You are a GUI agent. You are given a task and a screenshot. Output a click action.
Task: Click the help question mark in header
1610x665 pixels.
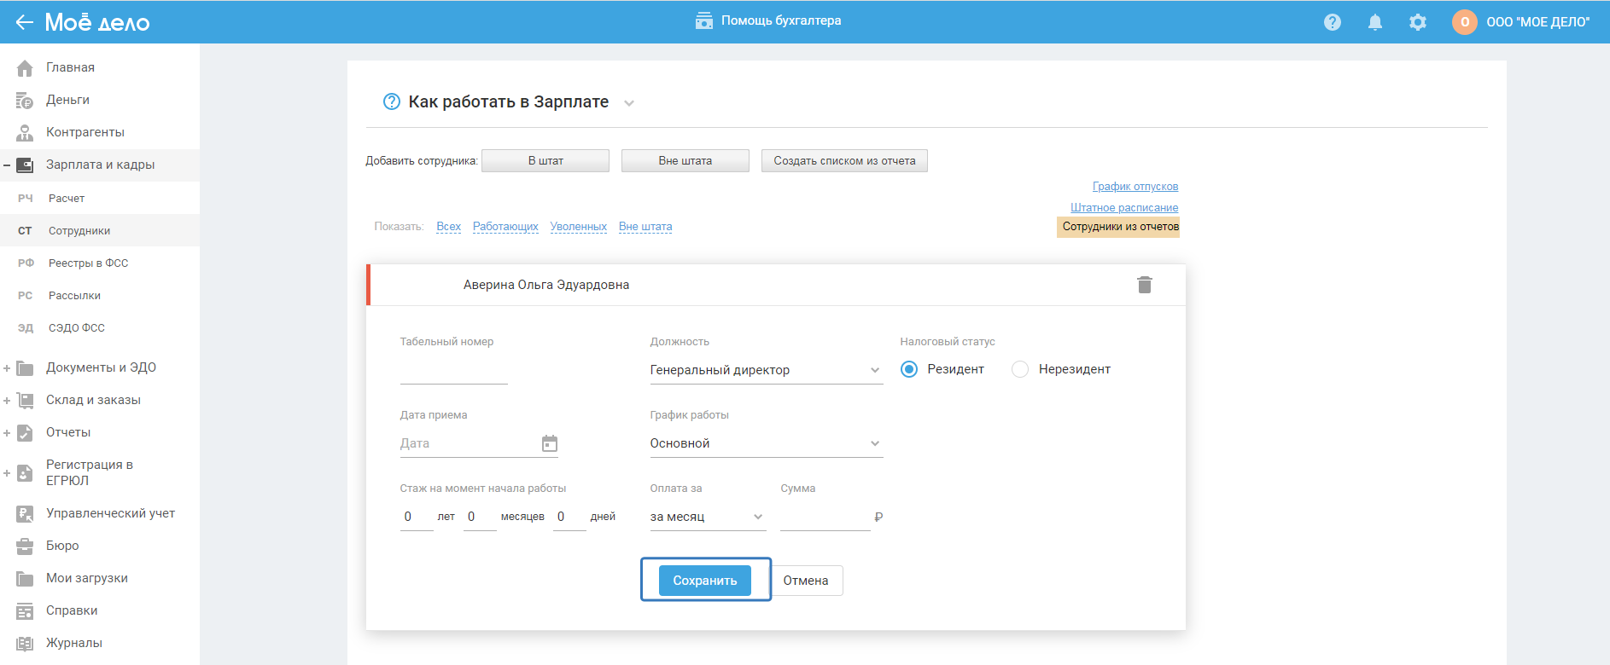[x=1332, y=22]
